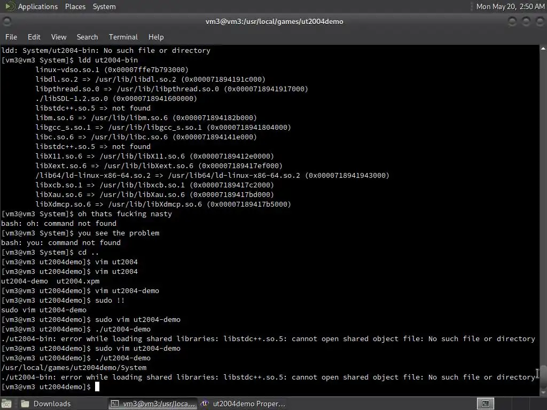
Task: Switch to the ut2004demo Proper... taskbar window
Action: [244, 404]
